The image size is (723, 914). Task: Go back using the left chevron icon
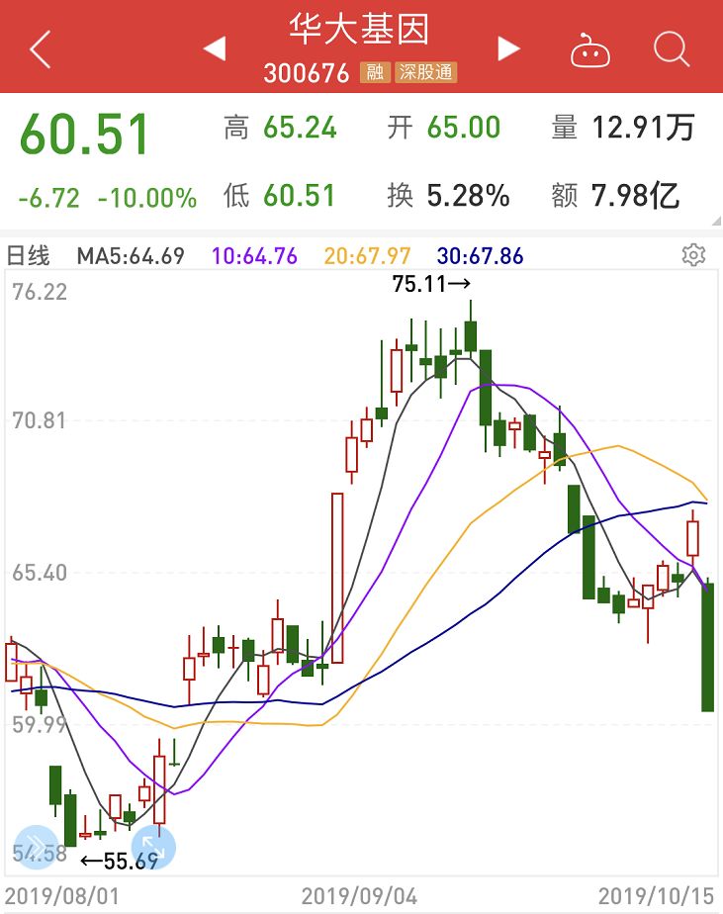41,49
